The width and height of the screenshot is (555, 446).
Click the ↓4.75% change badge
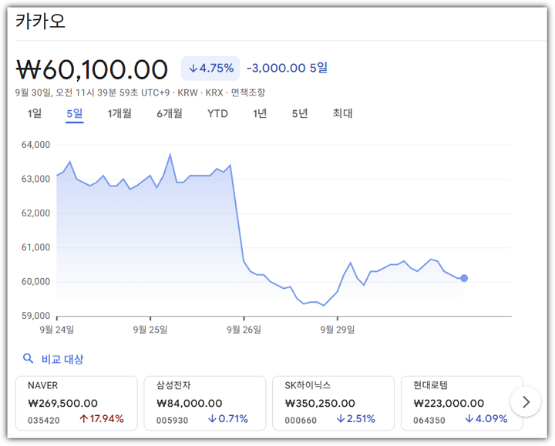click(210, 69)
